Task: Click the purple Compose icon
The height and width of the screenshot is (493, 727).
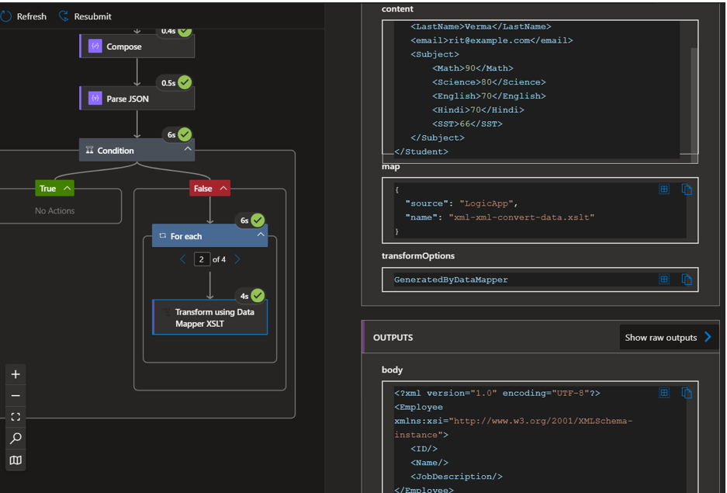Action: click(x=95, y=46)
